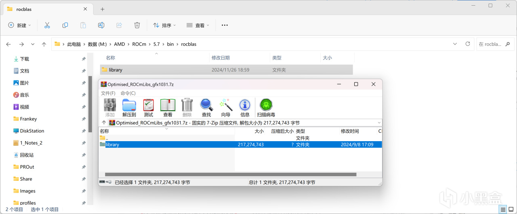Open a new Explorer tab with plus
The image size is (517, 214).
coord(102,9)
